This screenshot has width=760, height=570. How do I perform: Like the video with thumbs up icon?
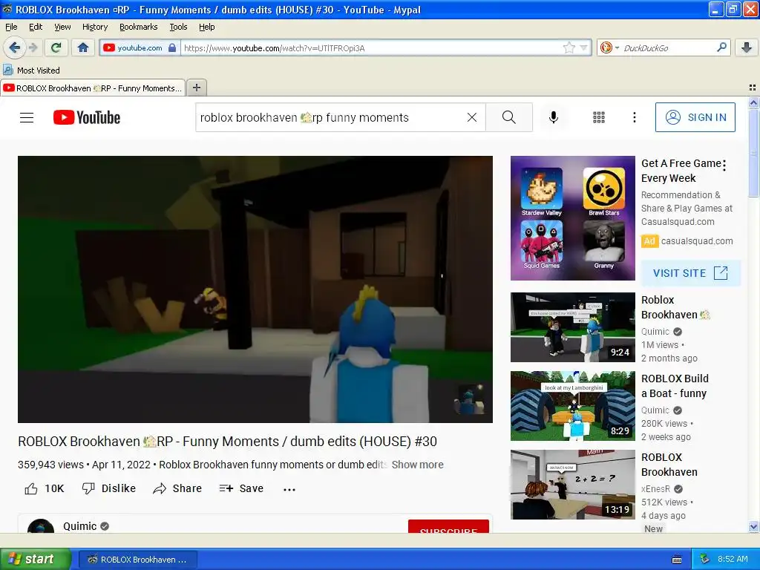(x=31, y=488)
